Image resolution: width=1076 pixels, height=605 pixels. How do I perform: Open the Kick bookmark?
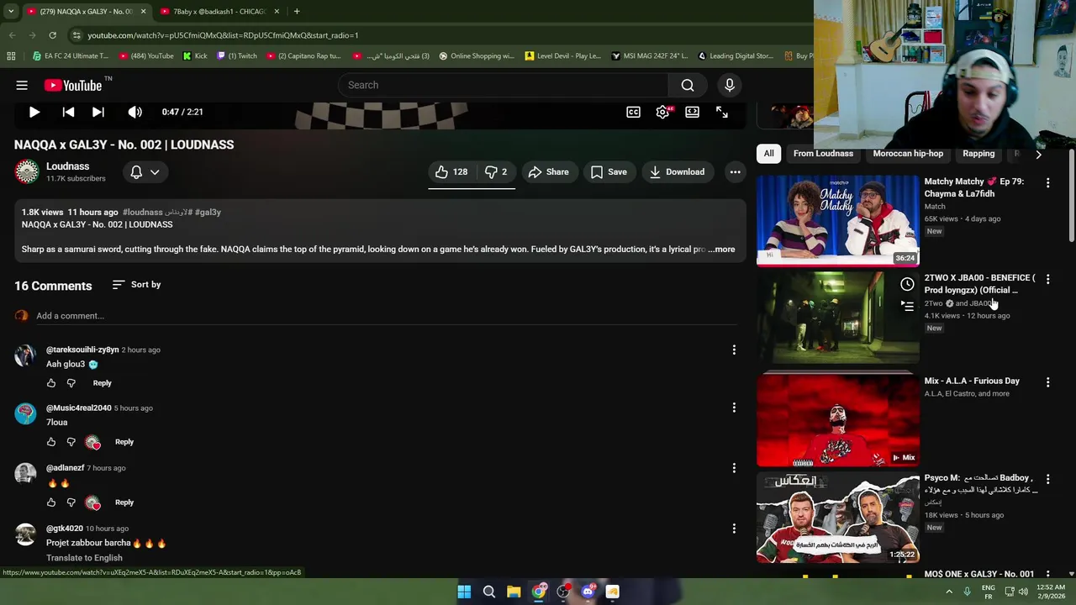[195, 56]
